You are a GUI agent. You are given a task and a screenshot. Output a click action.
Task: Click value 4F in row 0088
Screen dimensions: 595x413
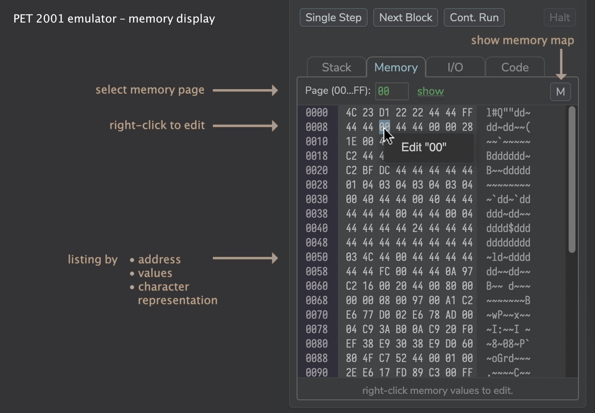368,358
